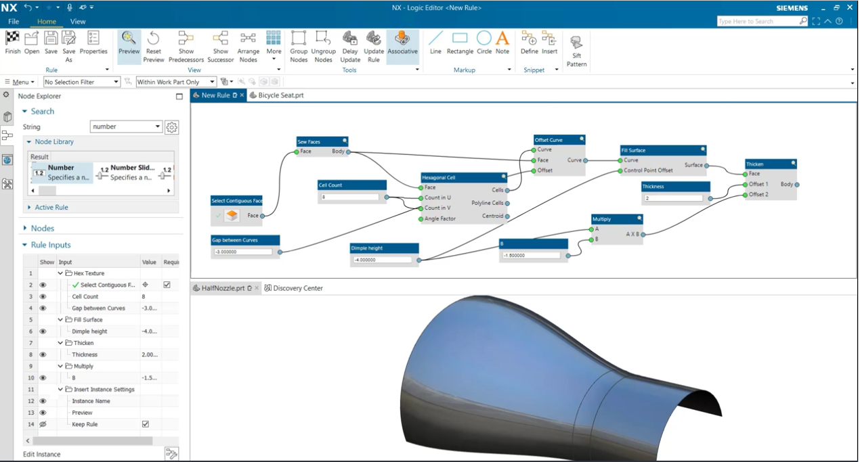The width and height of the screenshot is (860, 462).
Task: Click the node library horizontal scrollbar thumb
Action: (x=47, y=191)
